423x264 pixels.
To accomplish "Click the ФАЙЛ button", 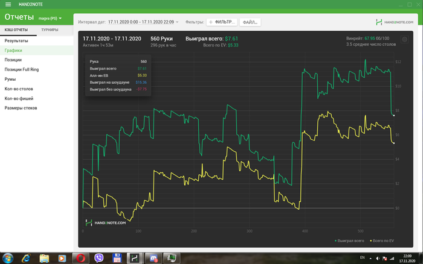I will coord(250,22).
